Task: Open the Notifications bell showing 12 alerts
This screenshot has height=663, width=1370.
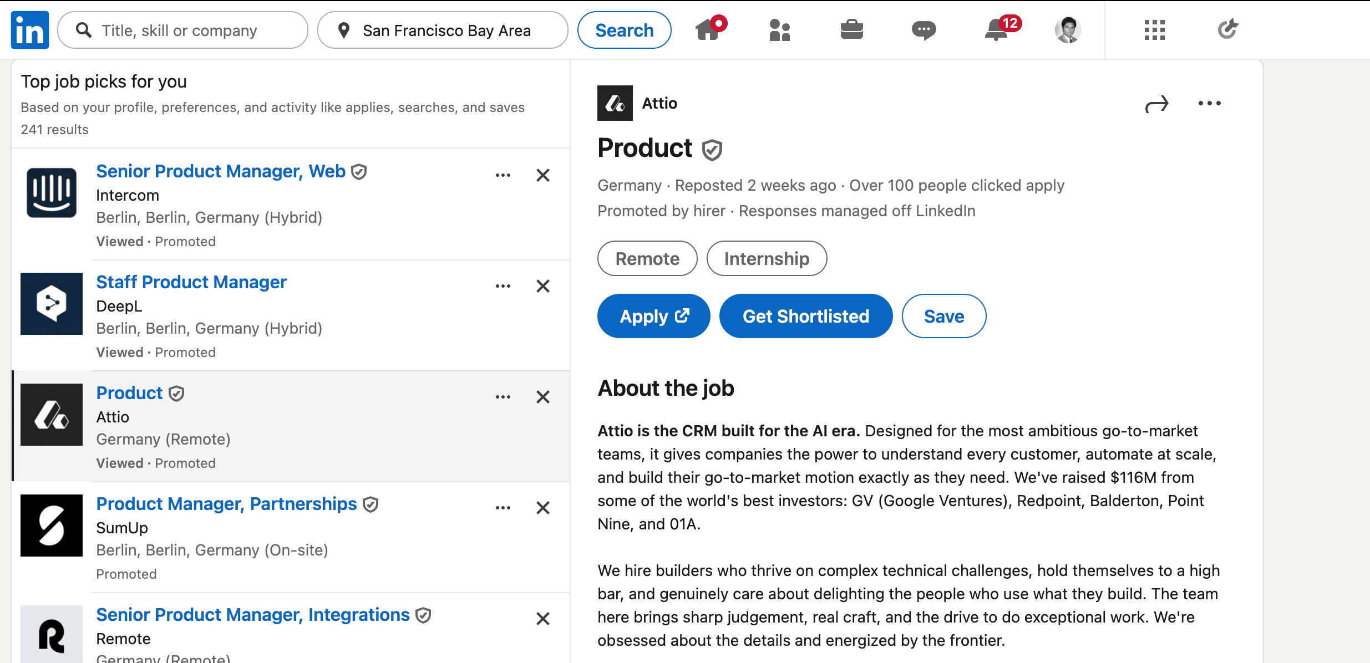Action: pos(997,30)
